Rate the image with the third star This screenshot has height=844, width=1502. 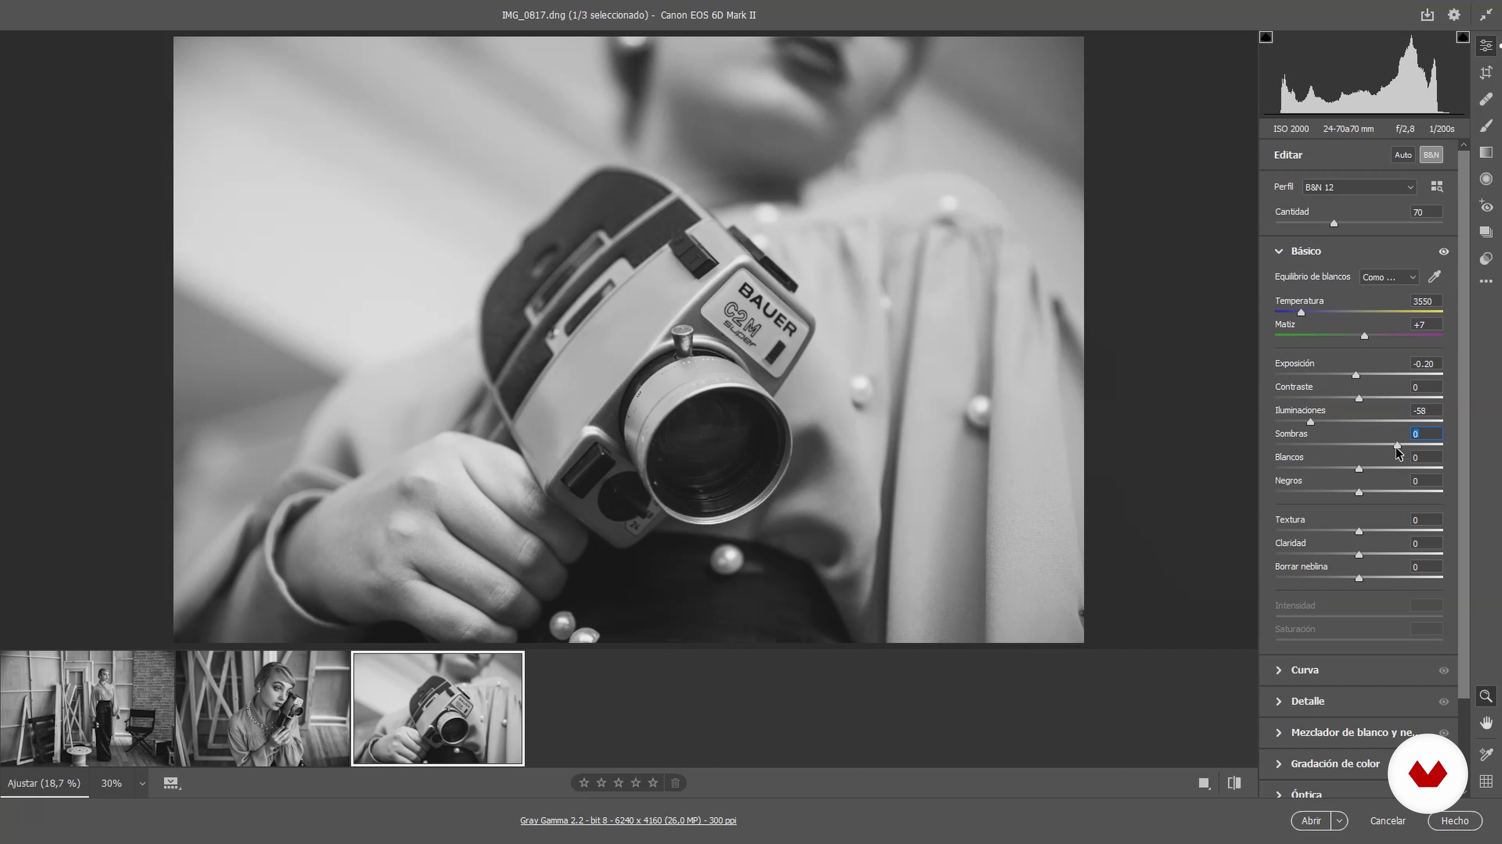[x=619, y=783]
